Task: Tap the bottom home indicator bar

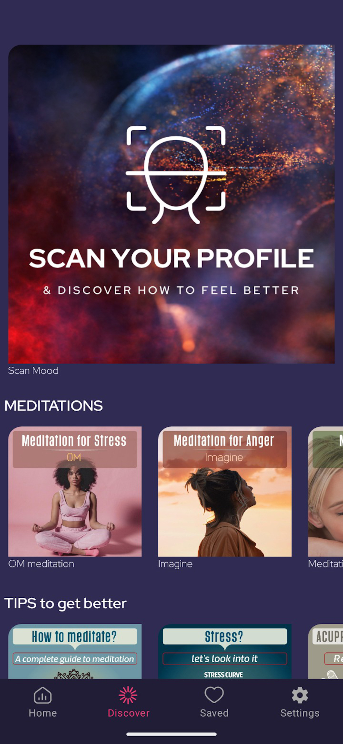Action: [x=171, y=734]
